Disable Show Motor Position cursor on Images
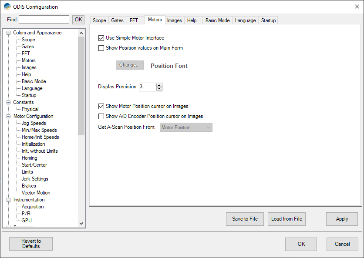The width and height of the screenshot is (364, 258). 101,106
